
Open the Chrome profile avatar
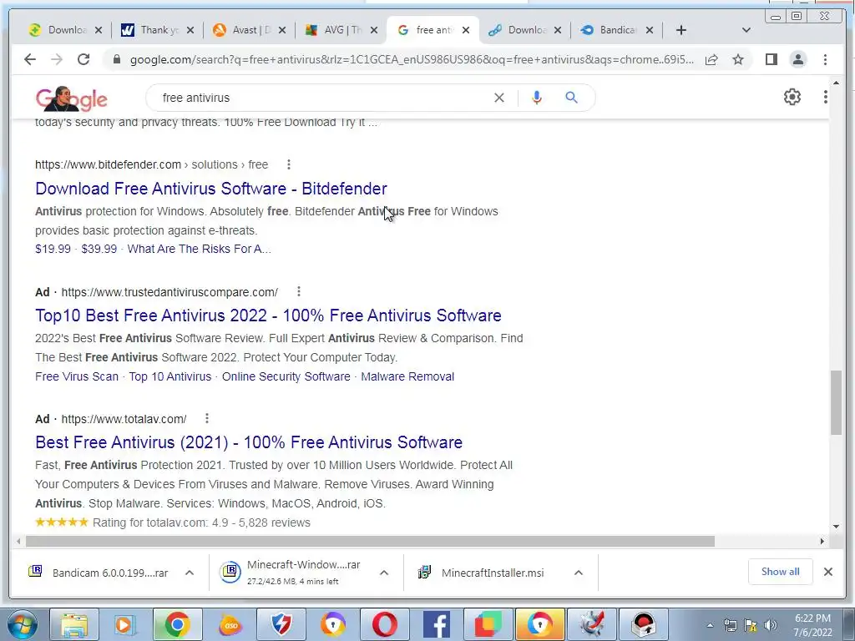pyautogui.click(x=797, y=59)
